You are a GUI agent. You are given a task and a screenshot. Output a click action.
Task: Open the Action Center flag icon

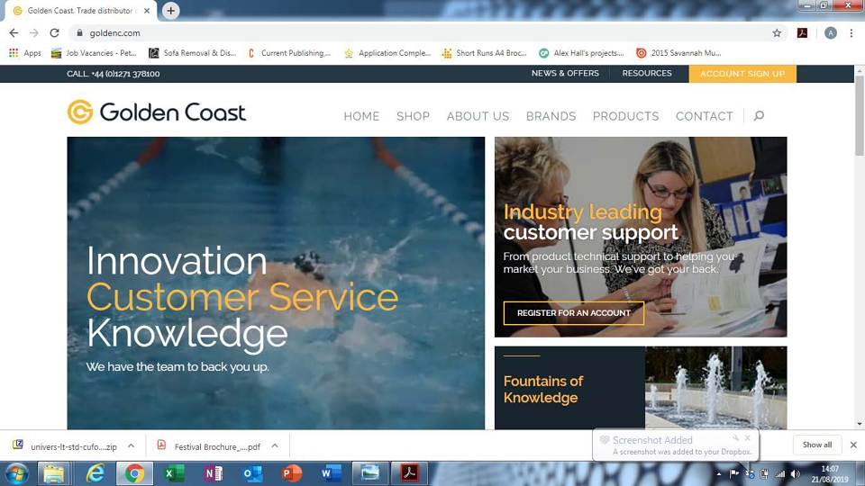pyautogui.click(x=734, y=474)
